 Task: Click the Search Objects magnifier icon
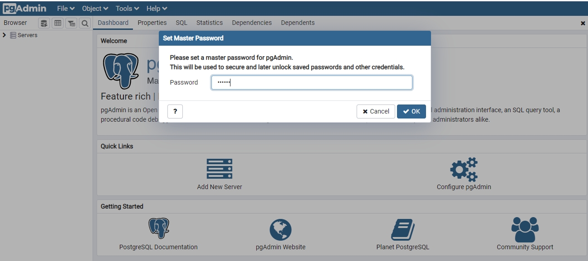pos(85,23)
